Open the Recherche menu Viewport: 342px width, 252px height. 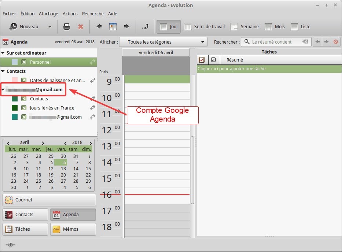[93, 14]
